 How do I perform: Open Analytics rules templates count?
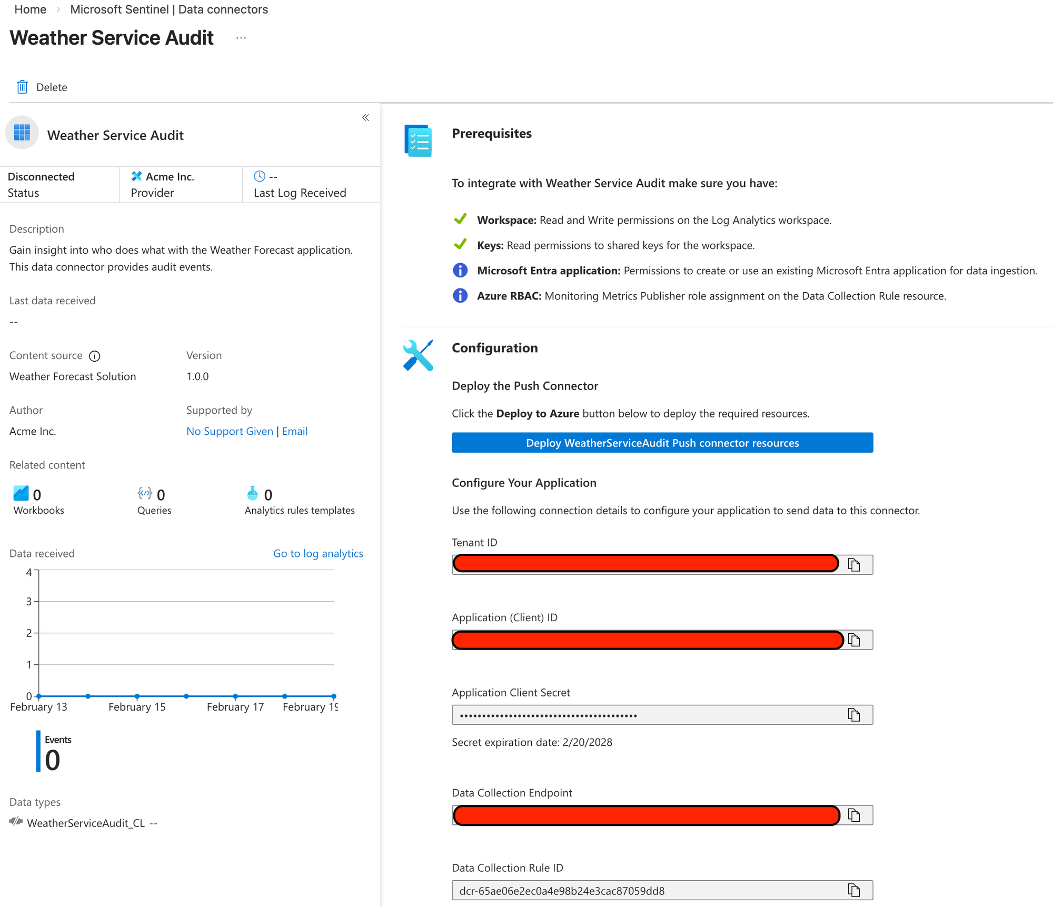point(268,495)
